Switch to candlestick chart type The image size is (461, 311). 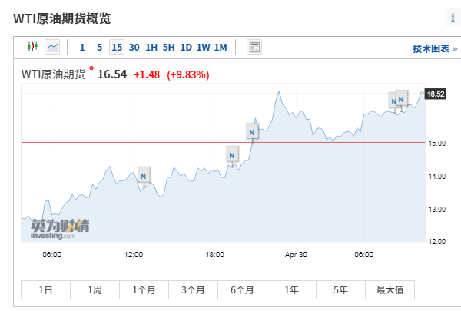point(32,48)
